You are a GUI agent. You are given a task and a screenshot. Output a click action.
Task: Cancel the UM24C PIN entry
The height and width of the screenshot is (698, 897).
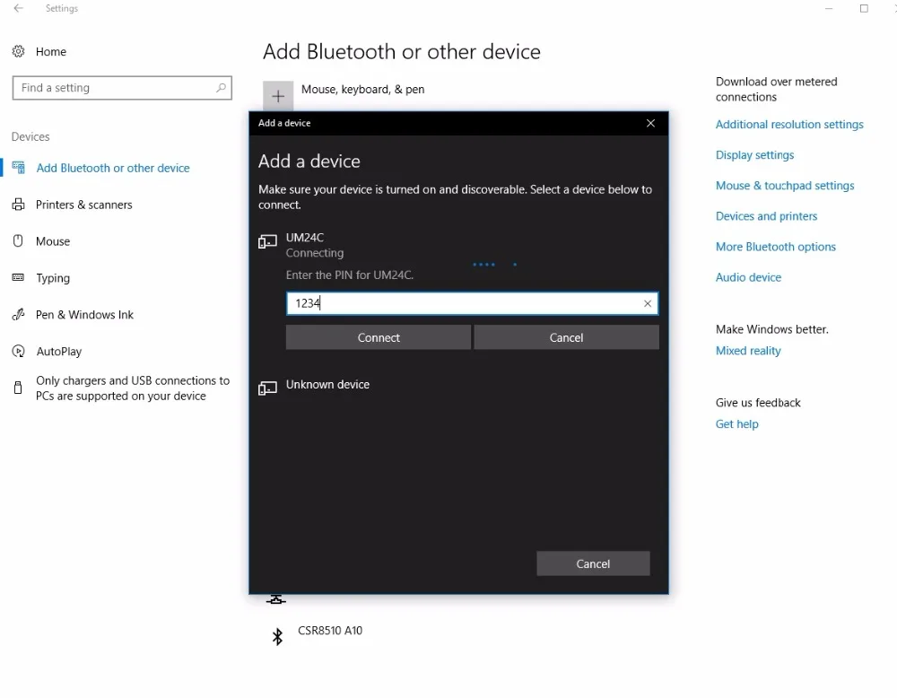coord(566,337)
